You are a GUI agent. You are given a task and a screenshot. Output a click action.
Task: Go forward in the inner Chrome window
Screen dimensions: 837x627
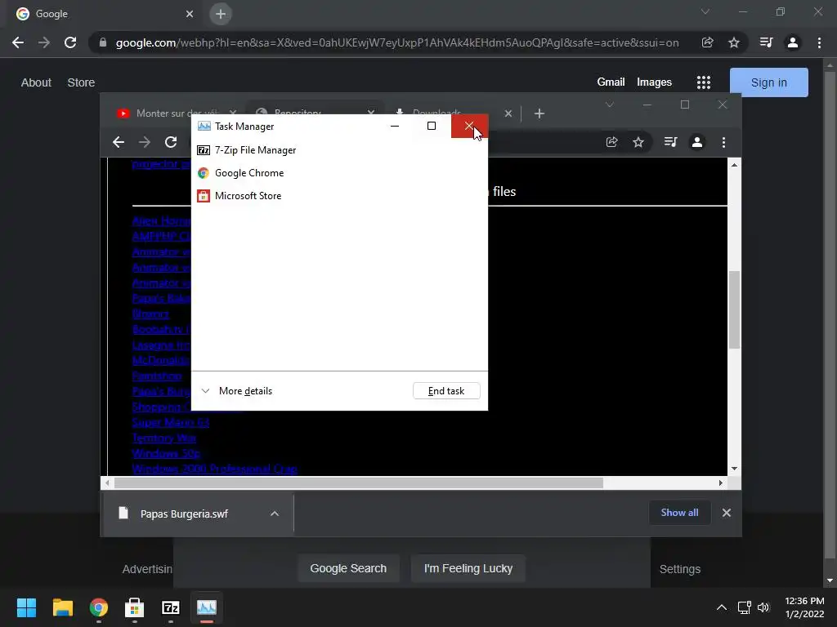[145, 142]
